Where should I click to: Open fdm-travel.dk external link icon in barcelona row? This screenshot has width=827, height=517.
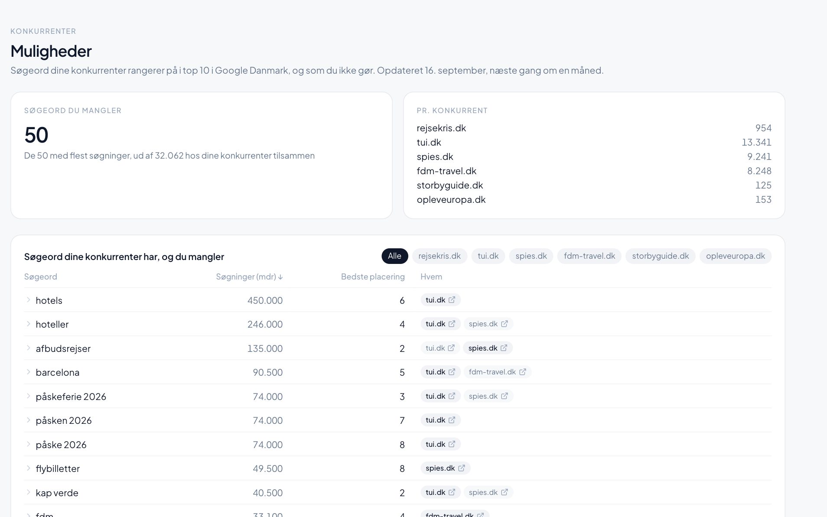click(523, 372)
